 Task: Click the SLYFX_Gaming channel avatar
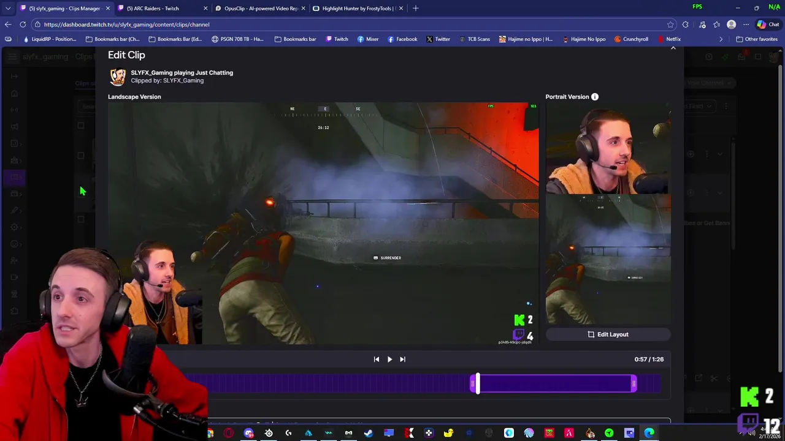[118, 77]
